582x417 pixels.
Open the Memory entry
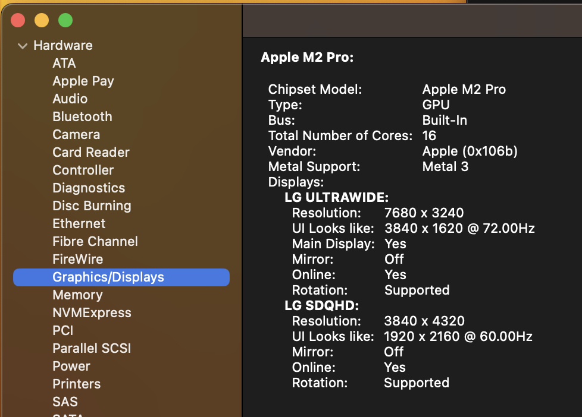[77, 295]
